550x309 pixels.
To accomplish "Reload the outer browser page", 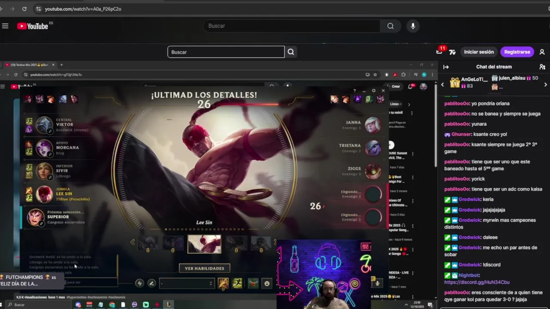I will [x=24, y=9].
